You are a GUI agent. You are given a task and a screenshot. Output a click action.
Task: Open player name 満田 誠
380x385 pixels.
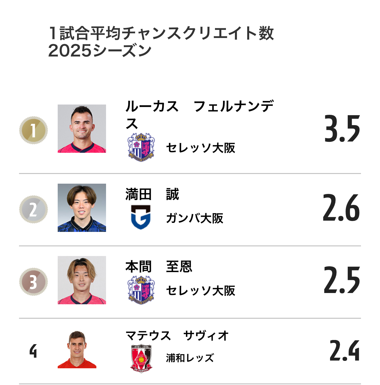[x=152, y=195]
